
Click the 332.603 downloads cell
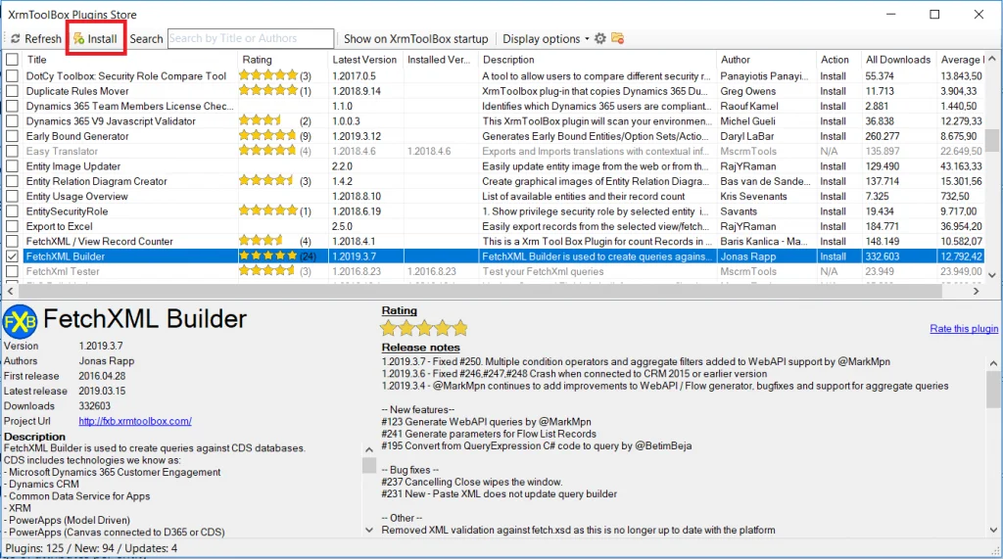click(x=883, y=256)
